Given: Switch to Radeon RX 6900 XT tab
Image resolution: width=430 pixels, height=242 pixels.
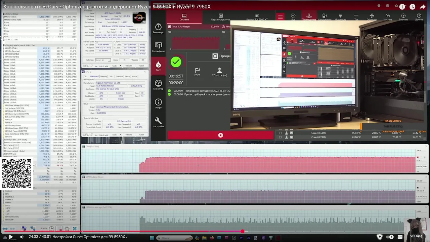Looking at the screenshot, I should click(x=257, y=17).
